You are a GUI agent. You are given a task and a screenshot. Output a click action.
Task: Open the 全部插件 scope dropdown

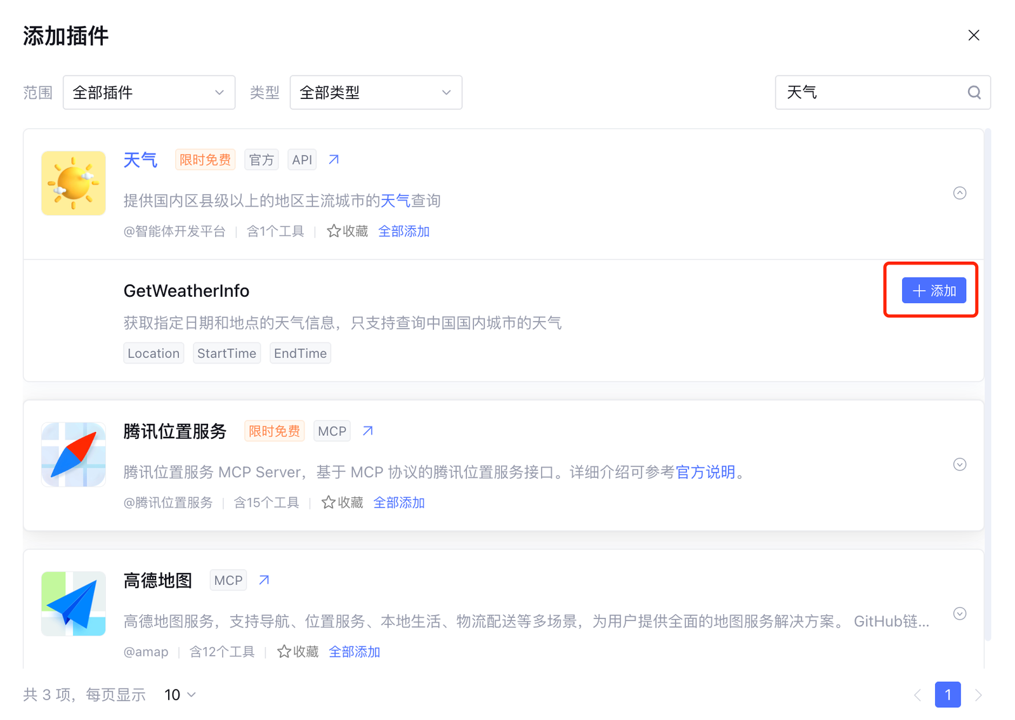point(149,93)
